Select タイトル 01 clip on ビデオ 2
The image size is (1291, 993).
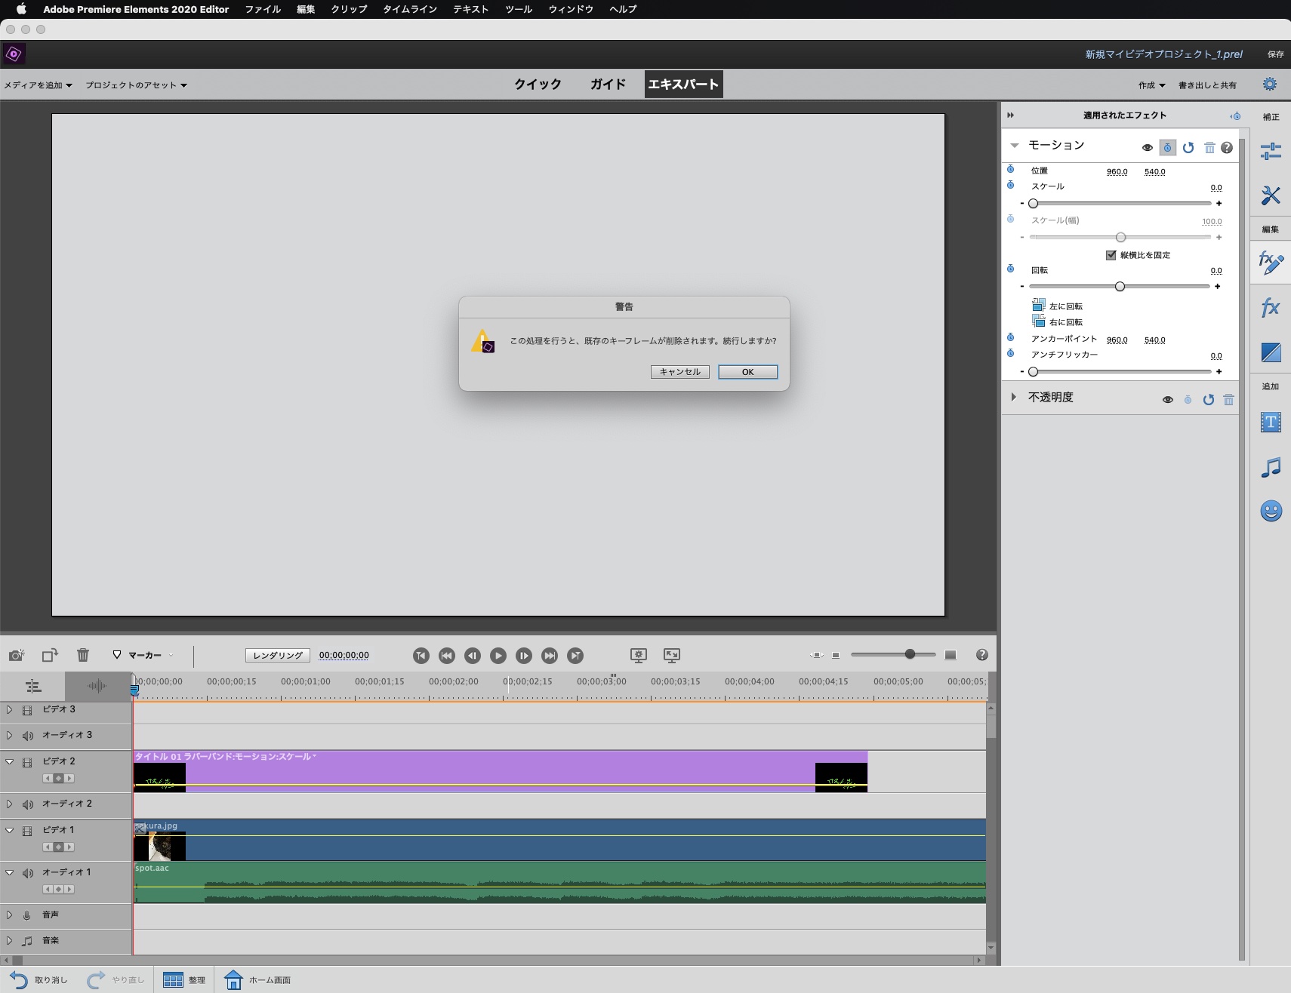500,771
